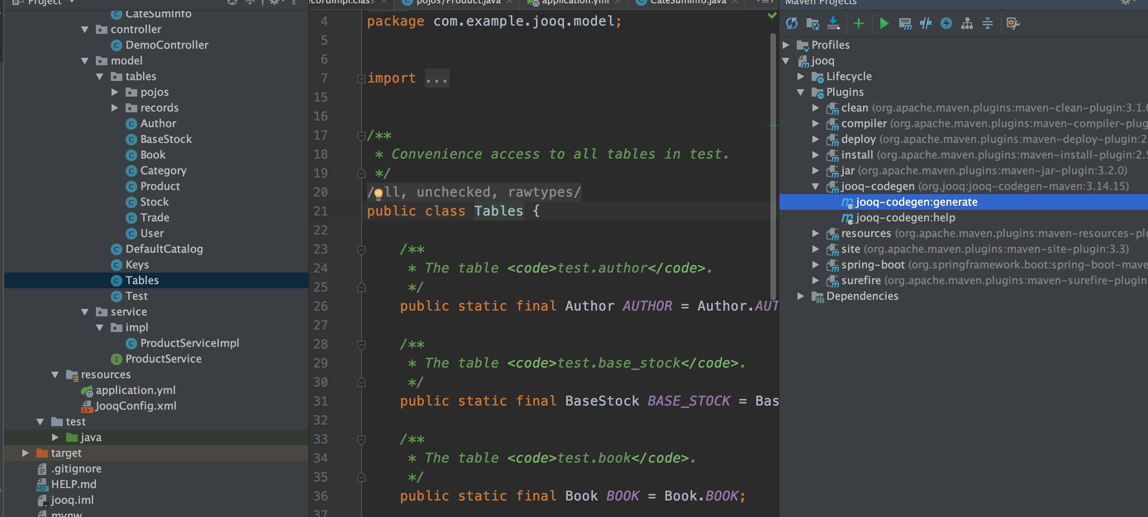Viewport: 1148px width, 517px height.
Task: Click the editor vertical scrollbar
Action: tap(773, 167)
